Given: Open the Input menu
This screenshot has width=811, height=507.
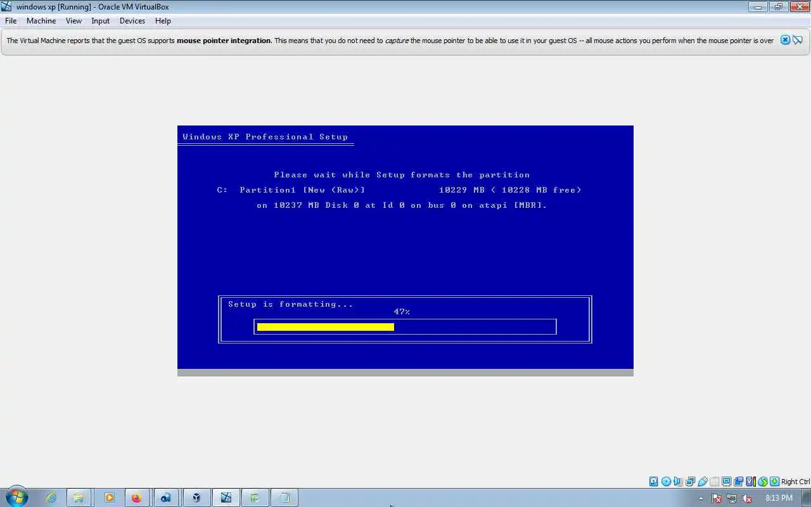Looking at the screenshot, I should click(x=100, y=21).
